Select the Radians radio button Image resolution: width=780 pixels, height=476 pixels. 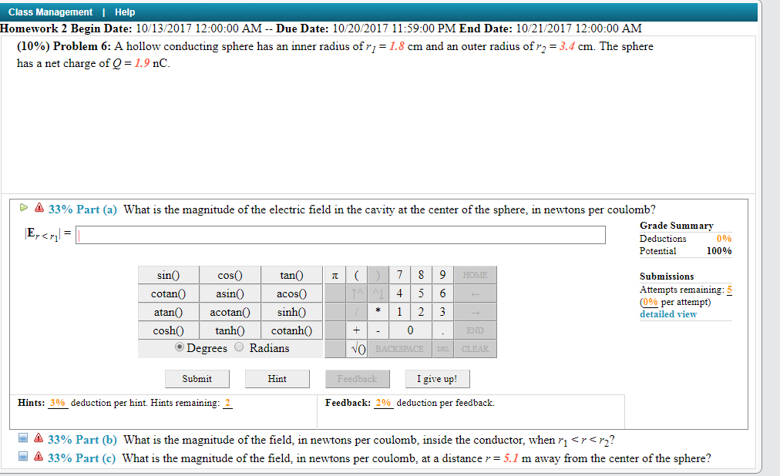point(238,347)
